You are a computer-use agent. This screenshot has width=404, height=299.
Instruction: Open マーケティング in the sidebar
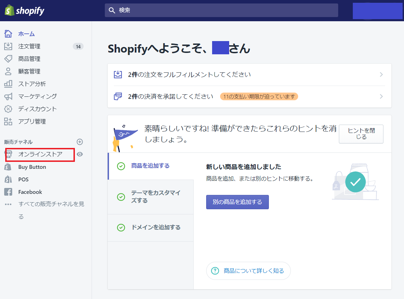(x=38, y=96)
